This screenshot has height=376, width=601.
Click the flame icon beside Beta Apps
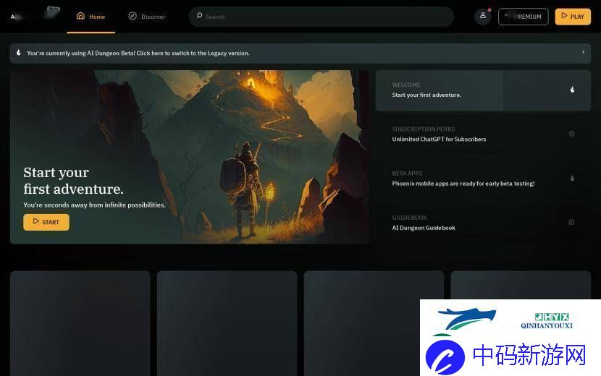click(x=572, y=178)
